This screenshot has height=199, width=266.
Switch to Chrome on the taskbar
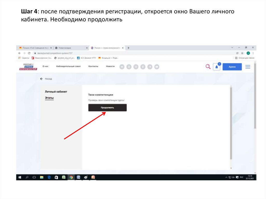tap(71, 177)
